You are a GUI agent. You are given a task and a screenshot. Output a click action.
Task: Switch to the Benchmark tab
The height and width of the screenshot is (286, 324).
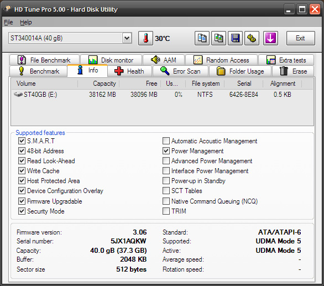[x=39, y=71]
